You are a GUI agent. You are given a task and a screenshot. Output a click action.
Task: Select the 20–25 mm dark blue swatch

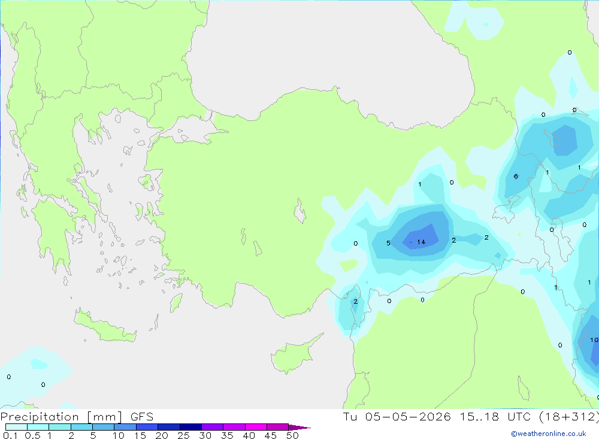168,427
